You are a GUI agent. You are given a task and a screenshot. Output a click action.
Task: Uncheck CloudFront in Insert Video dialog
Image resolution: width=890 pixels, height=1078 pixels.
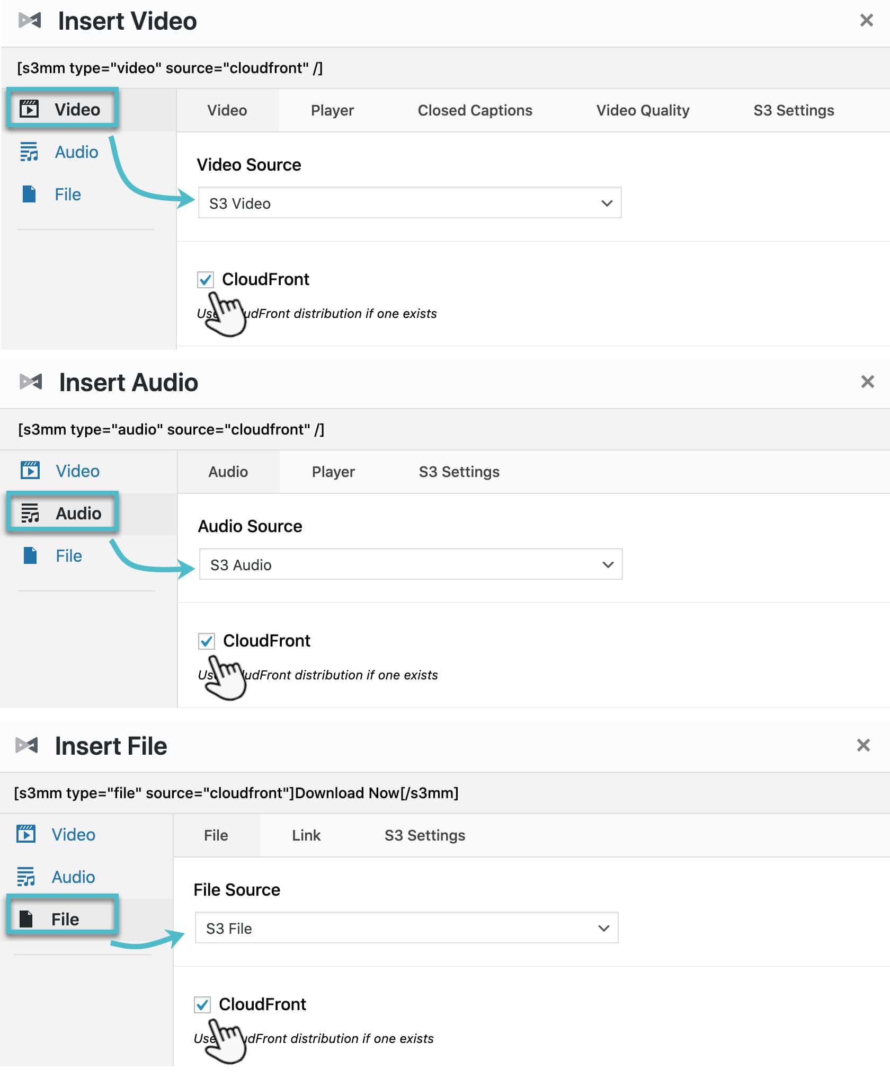pos(206,279)
